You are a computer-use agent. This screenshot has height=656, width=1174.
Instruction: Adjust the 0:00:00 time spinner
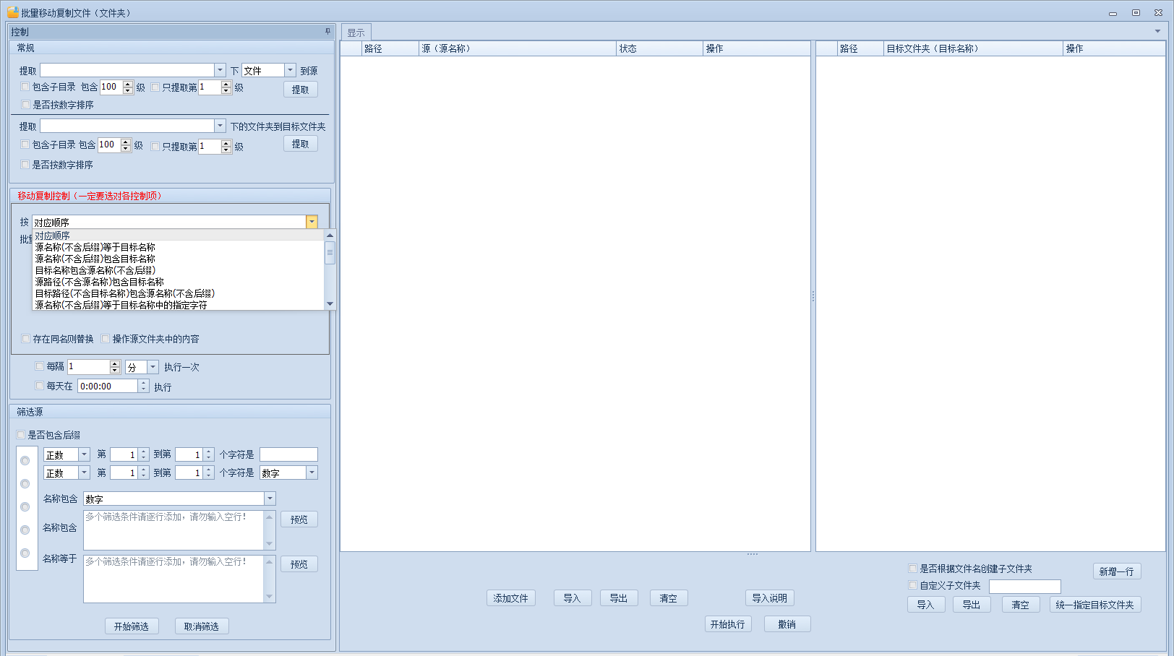point(144,386)
